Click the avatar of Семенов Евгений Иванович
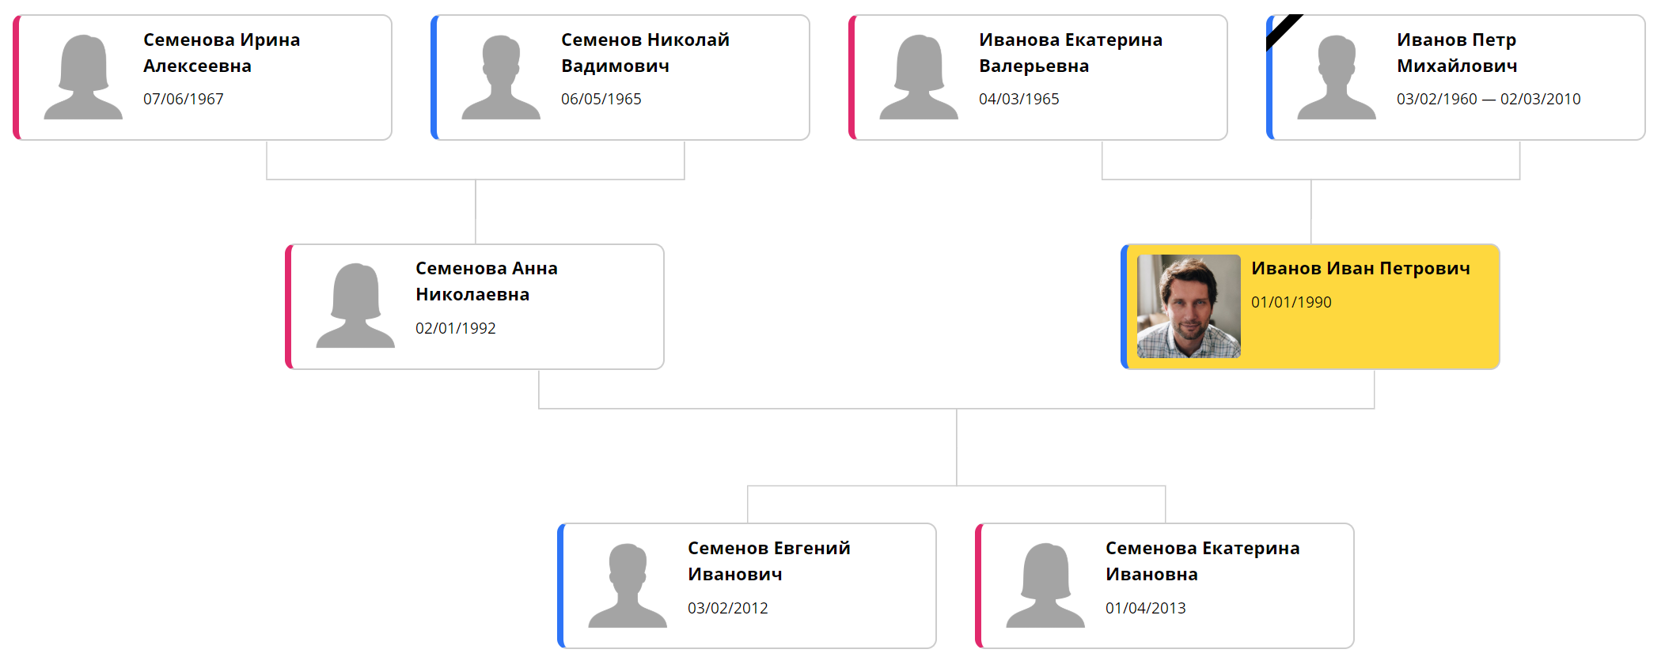The width and height of the screenshot is (1665, 672). pos(628,585)
